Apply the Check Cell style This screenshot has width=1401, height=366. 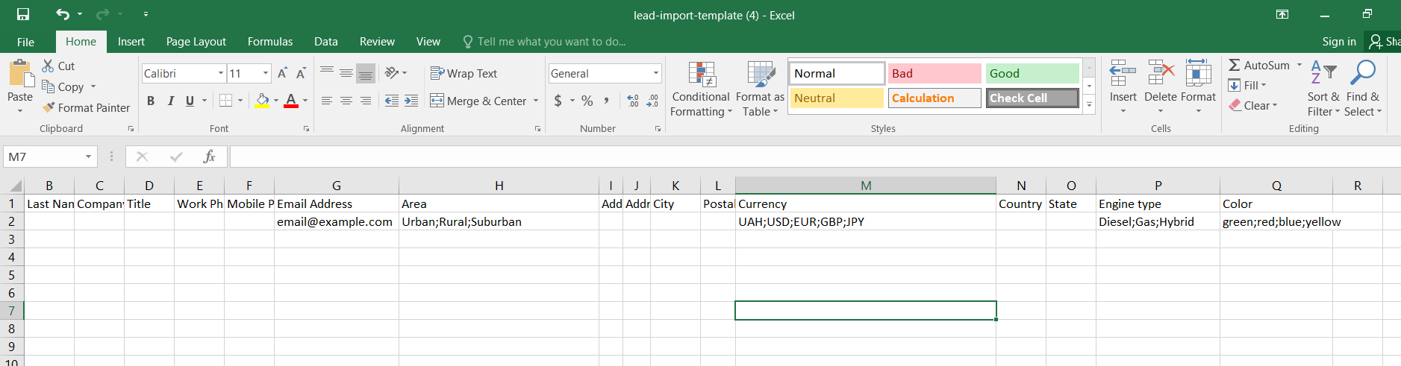coord(1032,98)
